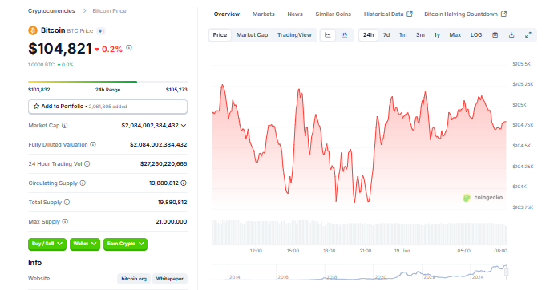Click the star icon in Add to Portfolio
The image size is (554, 290).
[36, 107]
